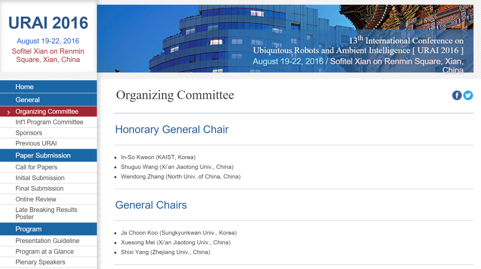Click the Facebook share icon
481x269 pixels.
457,96
